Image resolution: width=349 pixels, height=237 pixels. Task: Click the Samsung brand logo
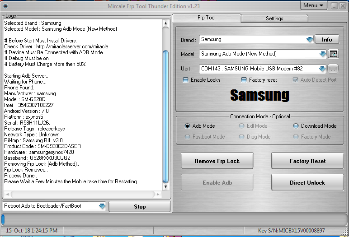(259, 95)
